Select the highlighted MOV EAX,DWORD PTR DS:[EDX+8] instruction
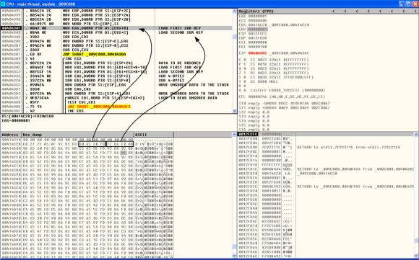 click(x=95, y=28)
